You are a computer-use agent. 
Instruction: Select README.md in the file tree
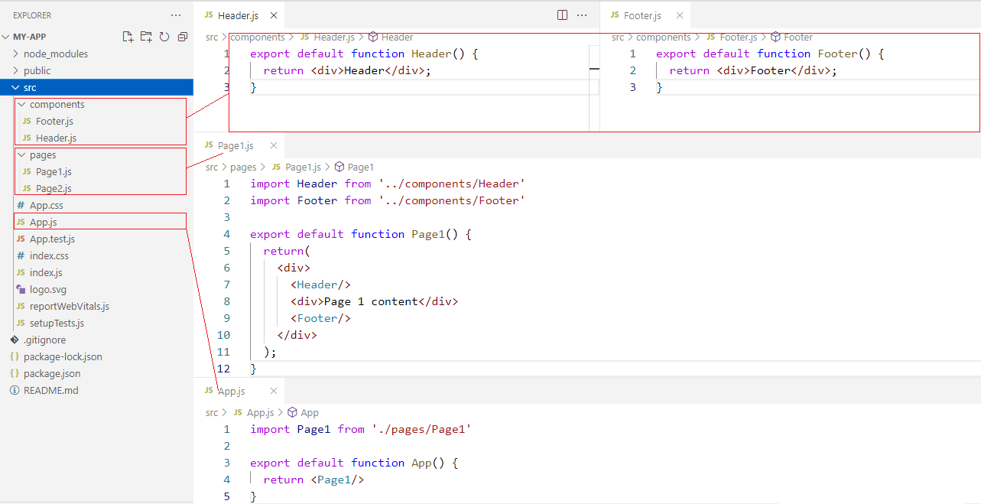point(50,391)
